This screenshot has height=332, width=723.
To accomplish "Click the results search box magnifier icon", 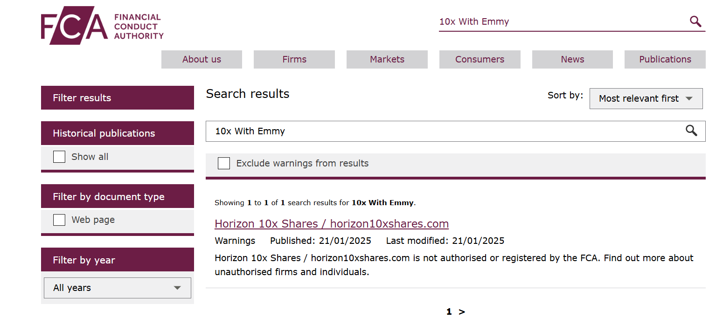I will pos(691,131).
